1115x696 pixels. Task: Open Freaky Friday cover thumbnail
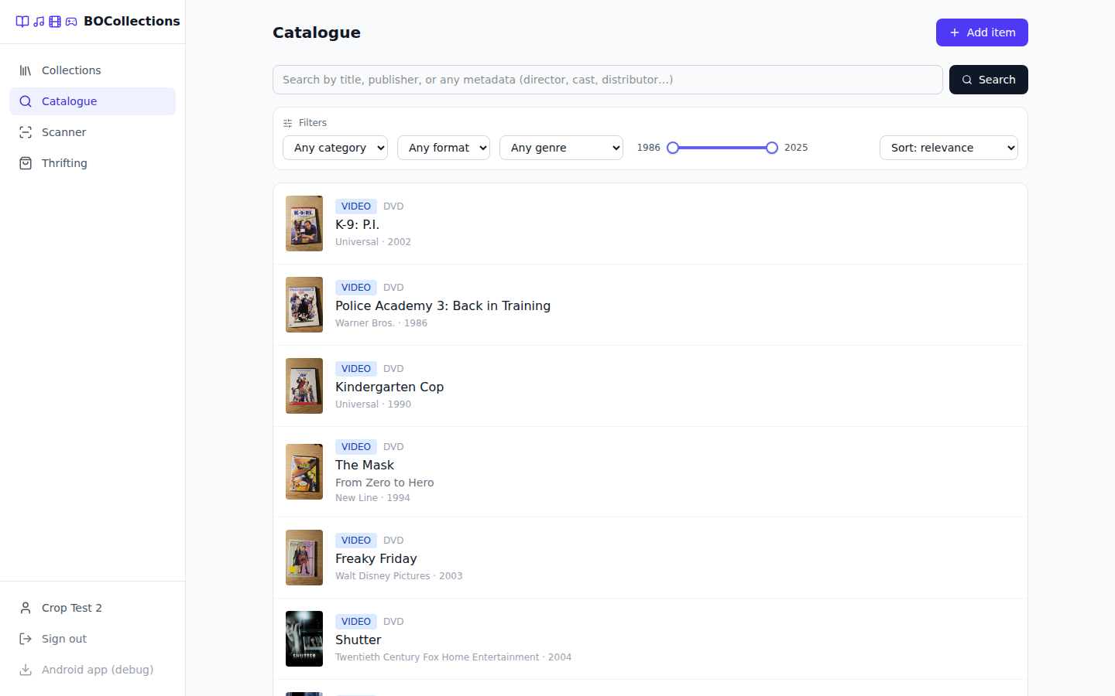pos(304,558)
